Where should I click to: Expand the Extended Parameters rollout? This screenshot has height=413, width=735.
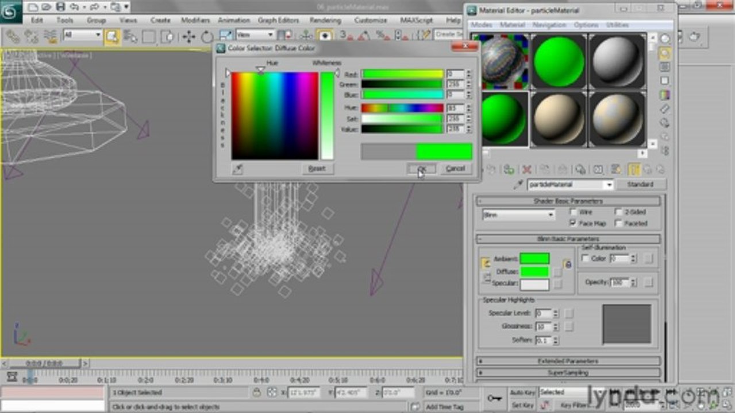pos(568,361)
